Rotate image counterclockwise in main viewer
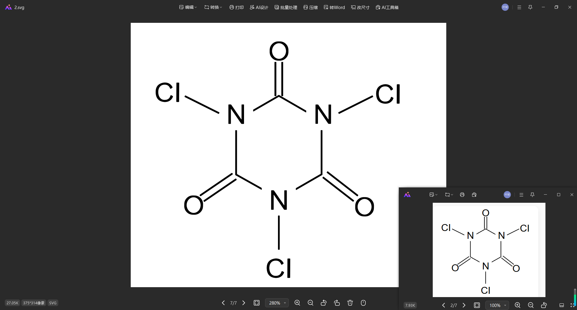This screenshot has width=577, height=310. coord(324,303)
